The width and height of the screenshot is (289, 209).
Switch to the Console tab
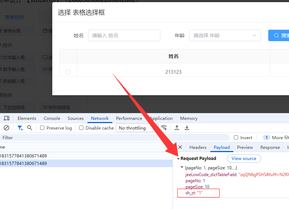click(52, 118)
